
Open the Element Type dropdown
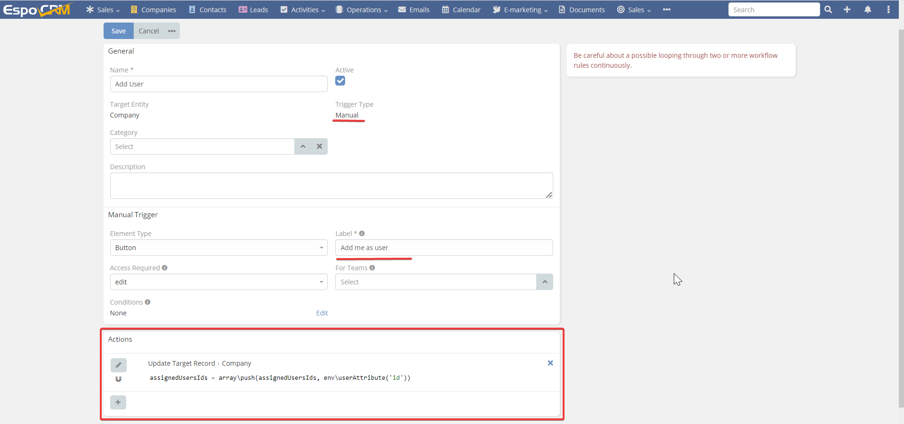click(218, 248)
